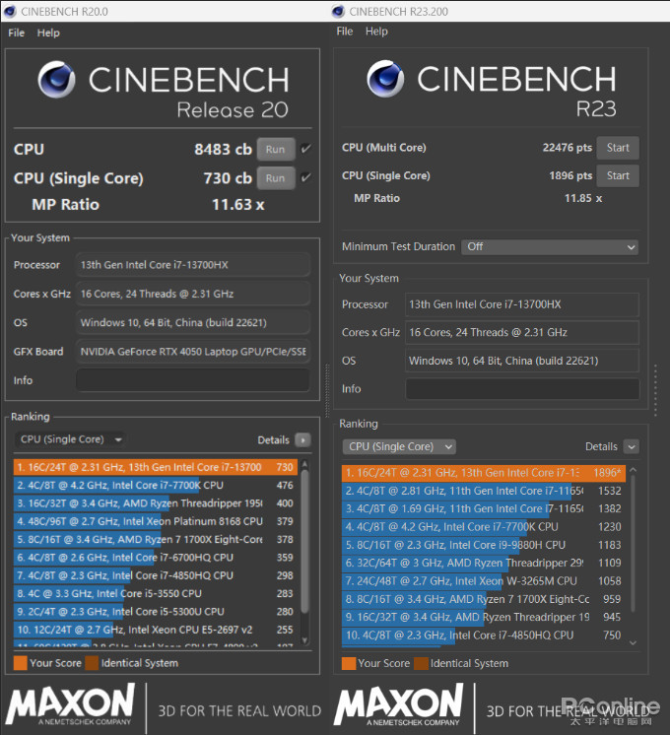The image size is (670, 735).
Task: Select R23 row 2.81 GHz i7-1165 scoring 1532
Action: [x=484, y=492]
